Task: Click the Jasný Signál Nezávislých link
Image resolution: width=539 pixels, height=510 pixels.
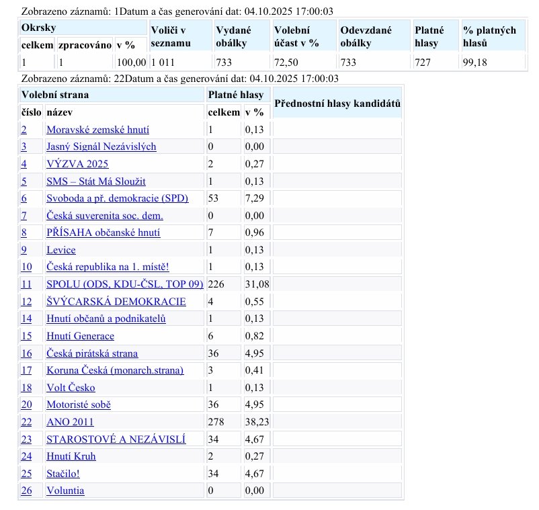Action: pyautogui.click(x=101, y=146)
